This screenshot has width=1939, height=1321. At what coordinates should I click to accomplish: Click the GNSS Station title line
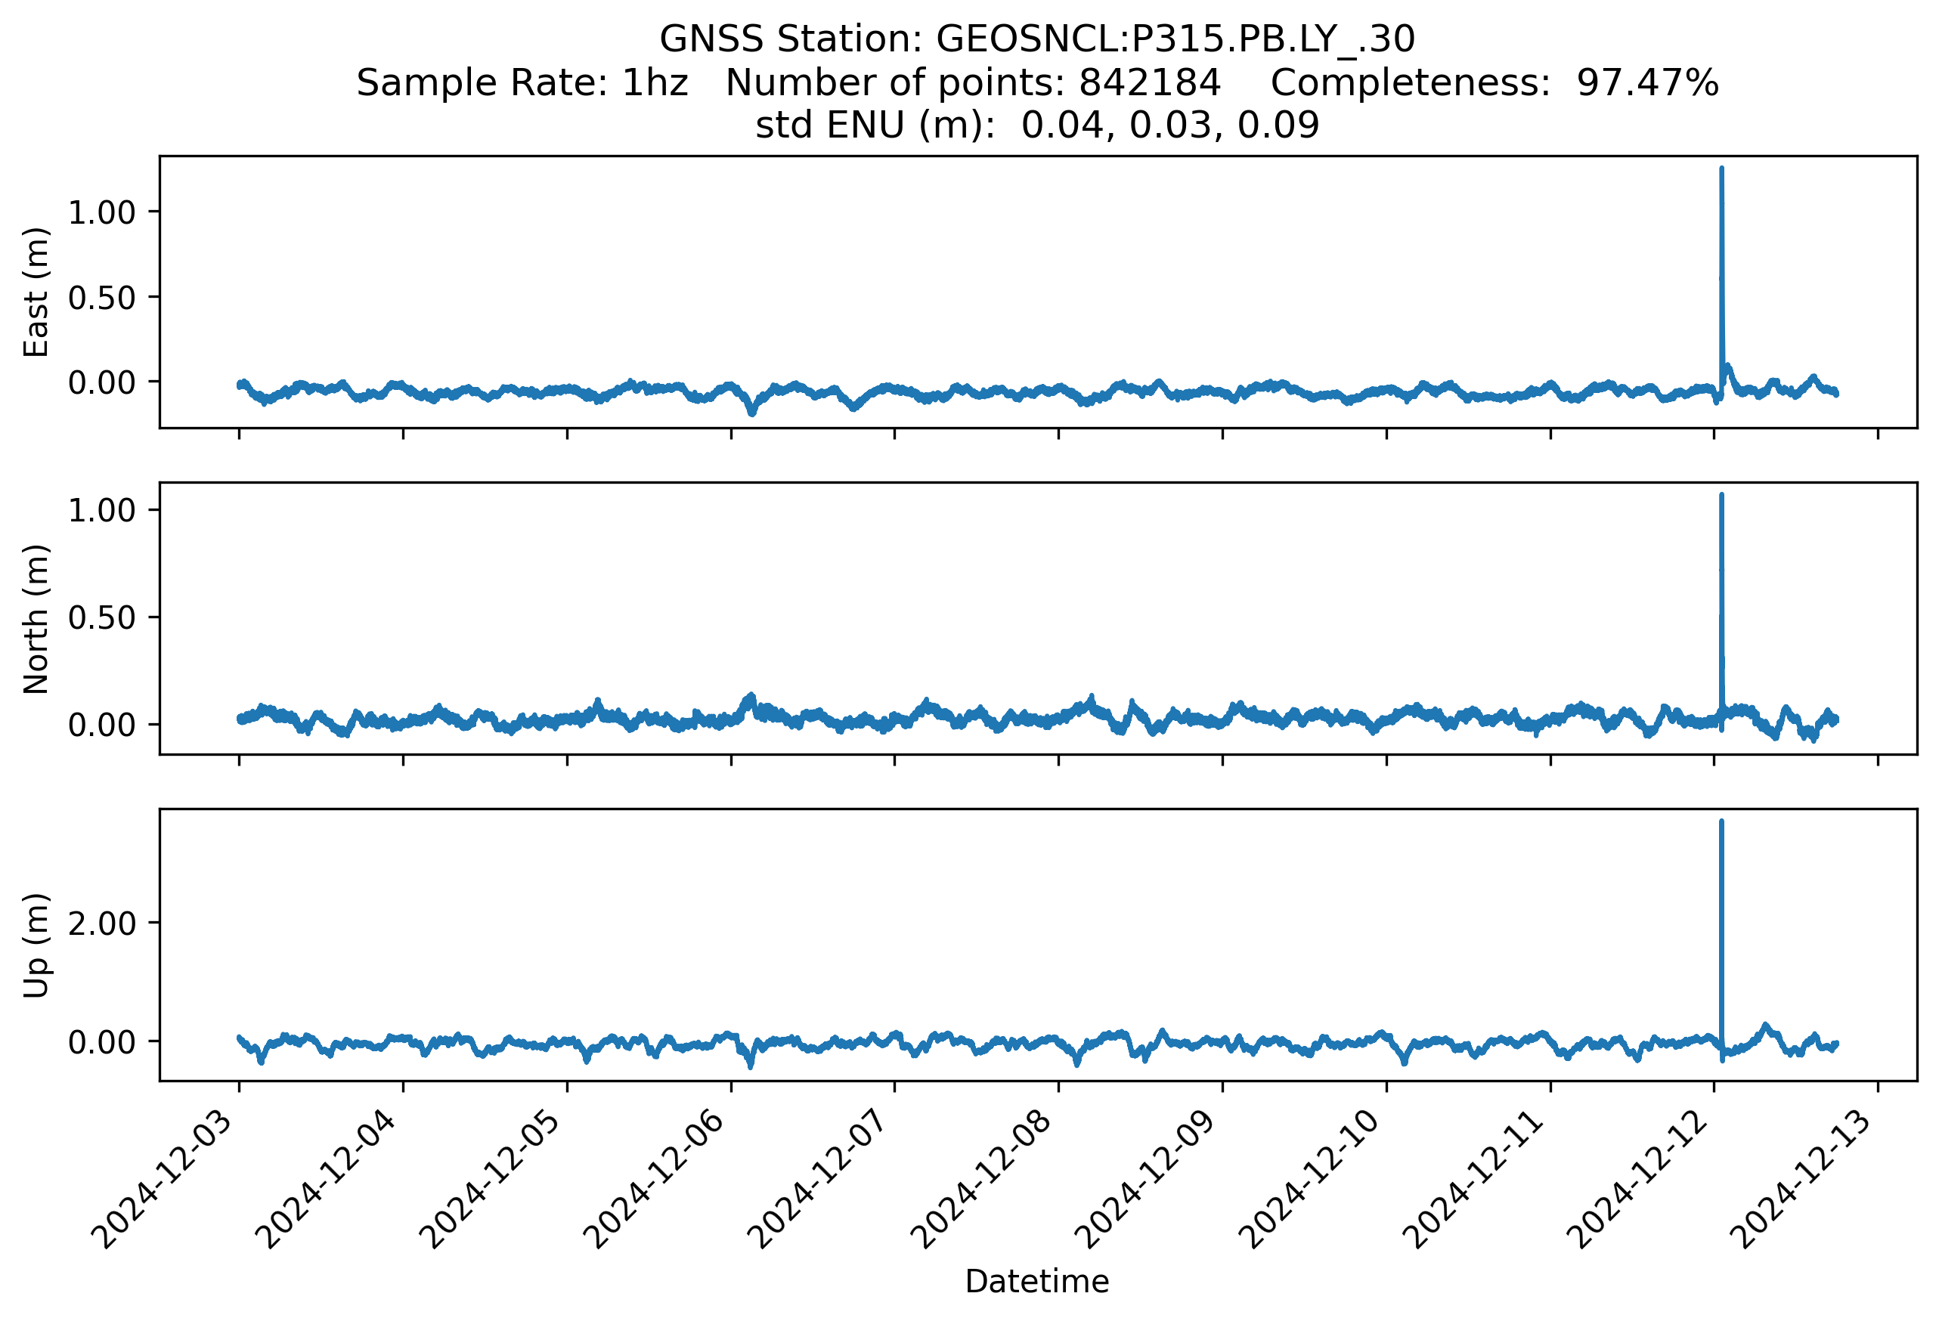[1037, 39]
